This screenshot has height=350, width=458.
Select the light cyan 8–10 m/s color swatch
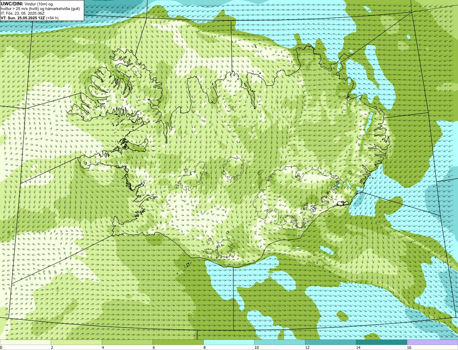click(x=229, y=342)
